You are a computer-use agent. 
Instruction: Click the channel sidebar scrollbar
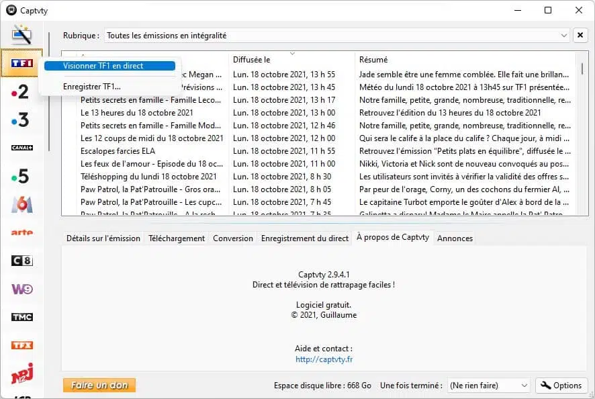click(49, 91)
